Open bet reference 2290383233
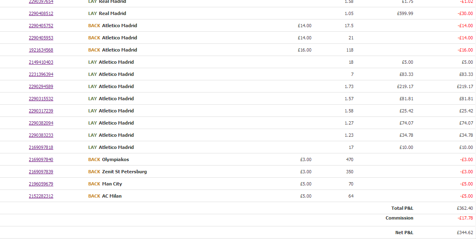This screenshot has width=476, height=239. [x=41, y=135]
